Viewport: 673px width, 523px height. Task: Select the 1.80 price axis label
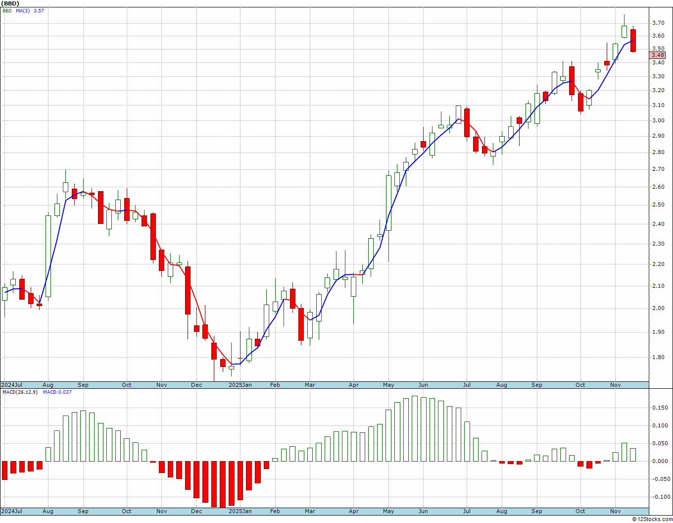pos(658,357)
